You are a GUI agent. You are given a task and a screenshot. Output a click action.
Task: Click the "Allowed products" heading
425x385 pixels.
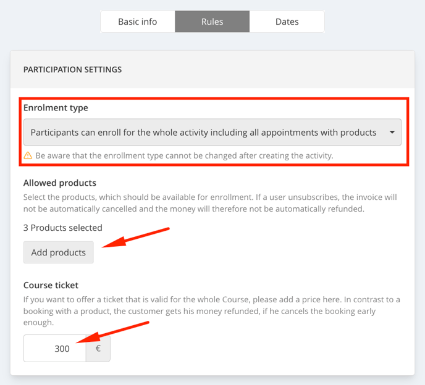click(x=59, y=183)
